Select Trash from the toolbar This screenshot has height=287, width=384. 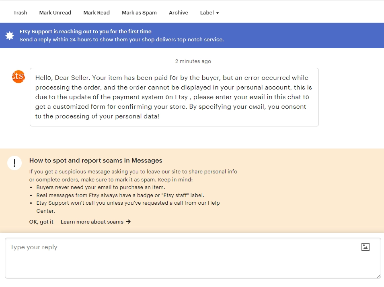coord(20,12)
